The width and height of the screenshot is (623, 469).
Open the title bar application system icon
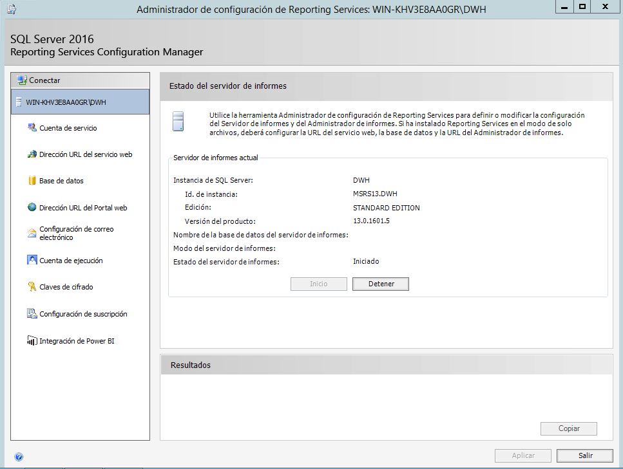(x=11, y=8)
